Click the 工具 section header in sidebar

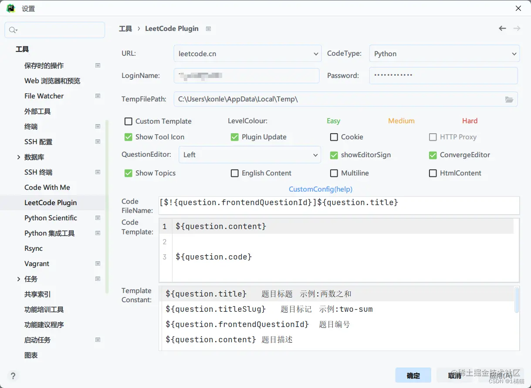(22, 49)
